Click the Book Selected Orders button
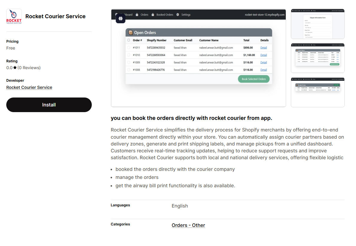Viewport: 356px width, 246px height. click(x=253, y=79)
